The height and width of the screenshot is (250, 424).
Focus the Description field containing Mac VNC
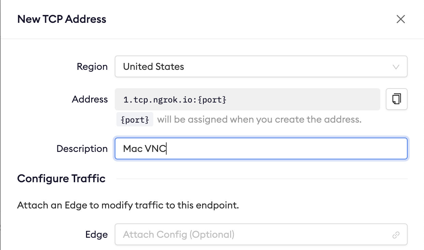click(261, 149)
